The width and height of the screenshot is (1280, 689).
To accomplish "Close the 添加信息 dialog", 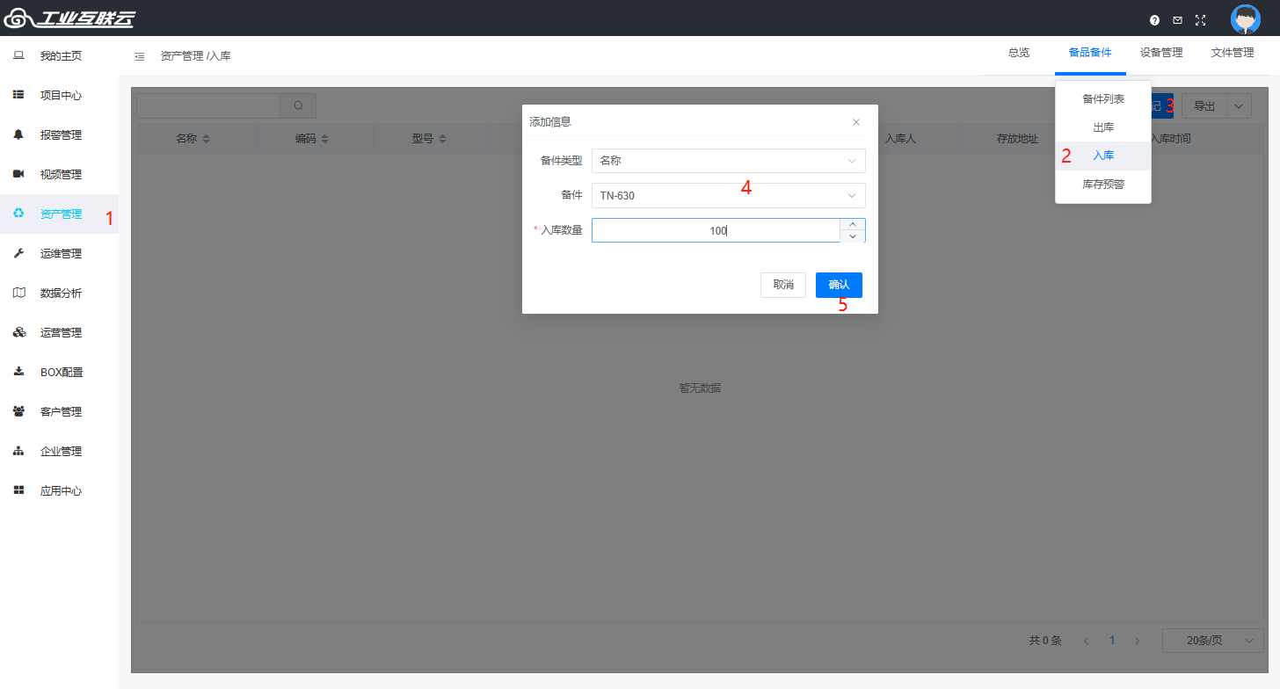I will pos(856,122).
